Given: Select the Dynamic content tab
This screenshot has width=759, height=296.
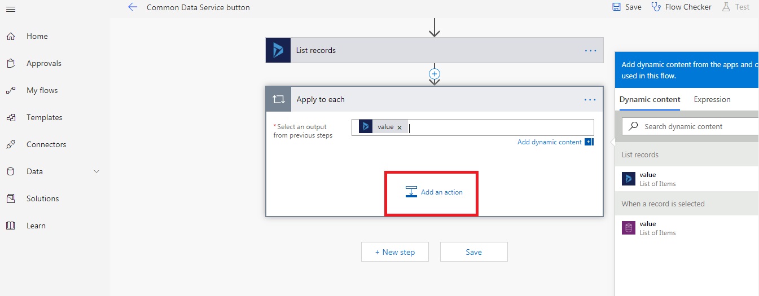Looking at the screenshot, I should coord(650,100).
